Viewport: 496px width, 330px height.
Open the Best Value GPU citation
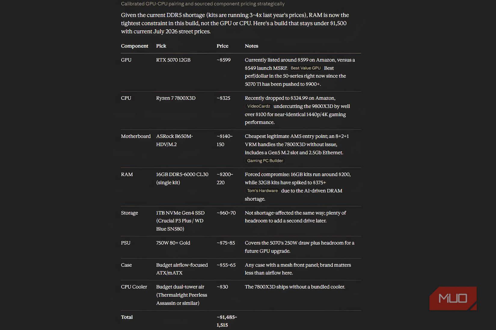pos(305,68)
